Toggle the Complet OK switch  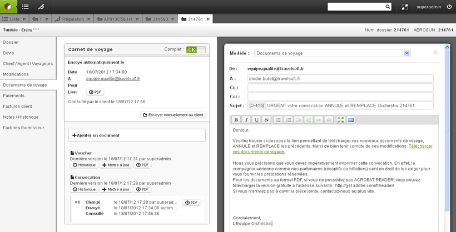click(196, 49)
